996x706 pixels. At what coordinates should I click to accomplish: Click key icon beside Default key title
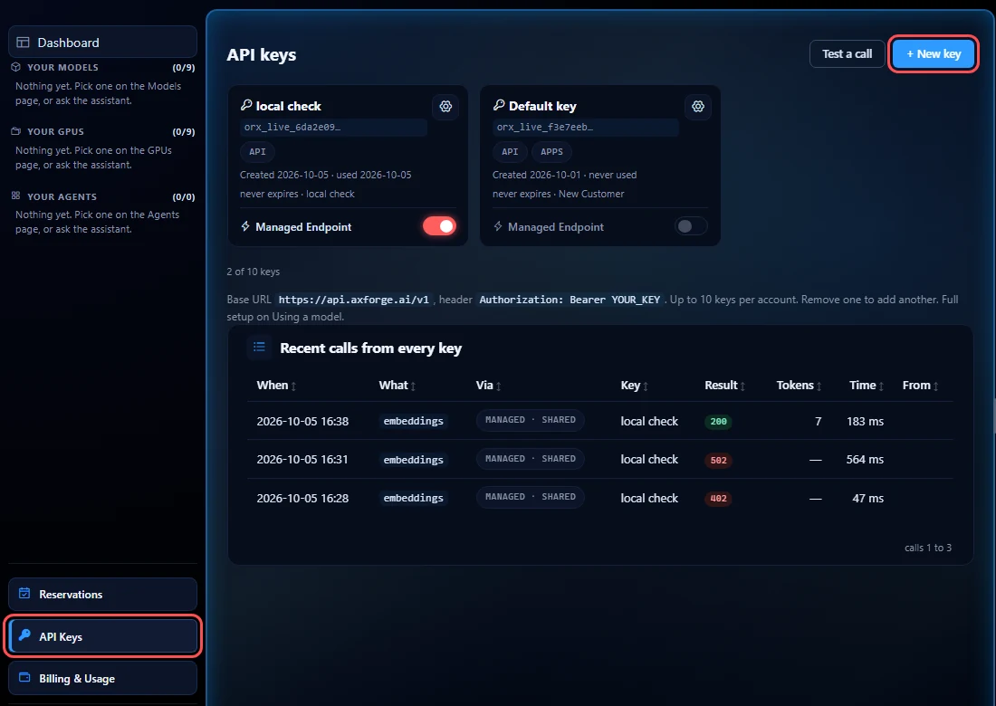click(499, 105)
